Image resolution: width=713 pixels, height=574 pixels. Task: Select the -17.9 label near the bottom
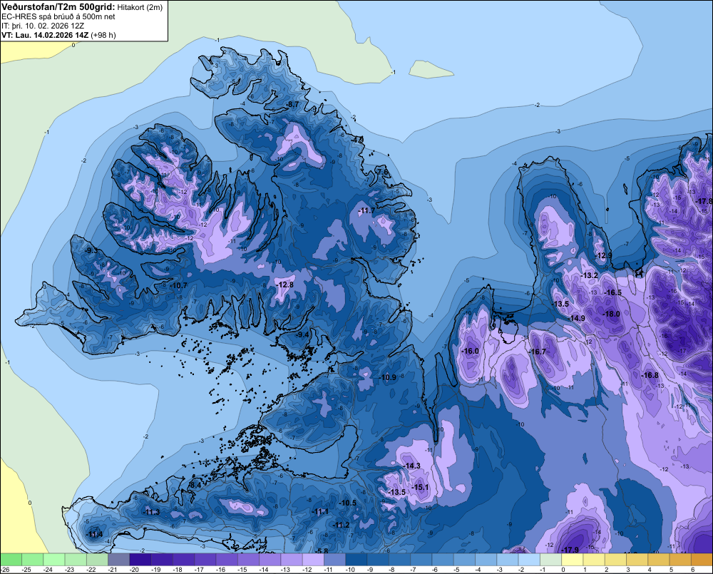(x=570, y=550)
